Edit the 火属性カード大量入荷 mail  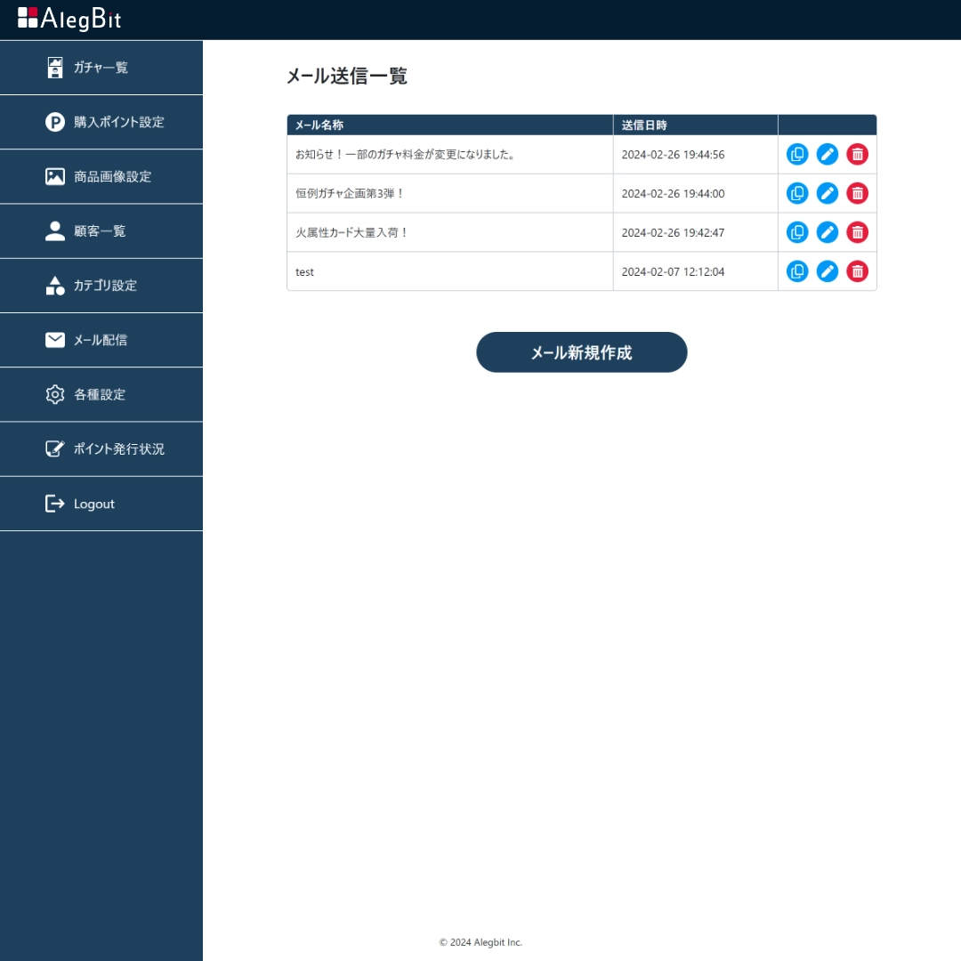click(x=827, y=232)
